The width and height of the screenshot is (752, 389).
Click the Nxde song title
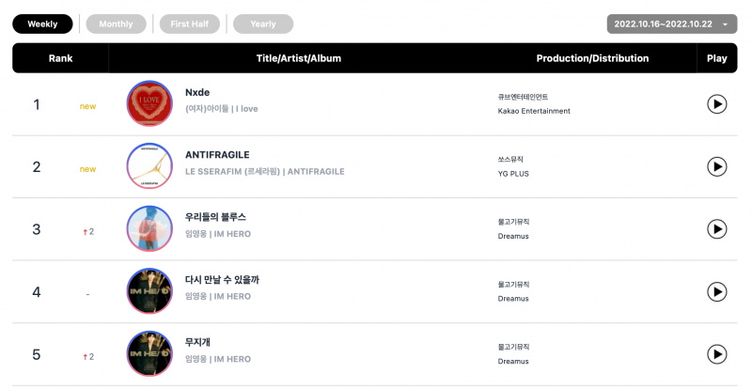[197, 92]
